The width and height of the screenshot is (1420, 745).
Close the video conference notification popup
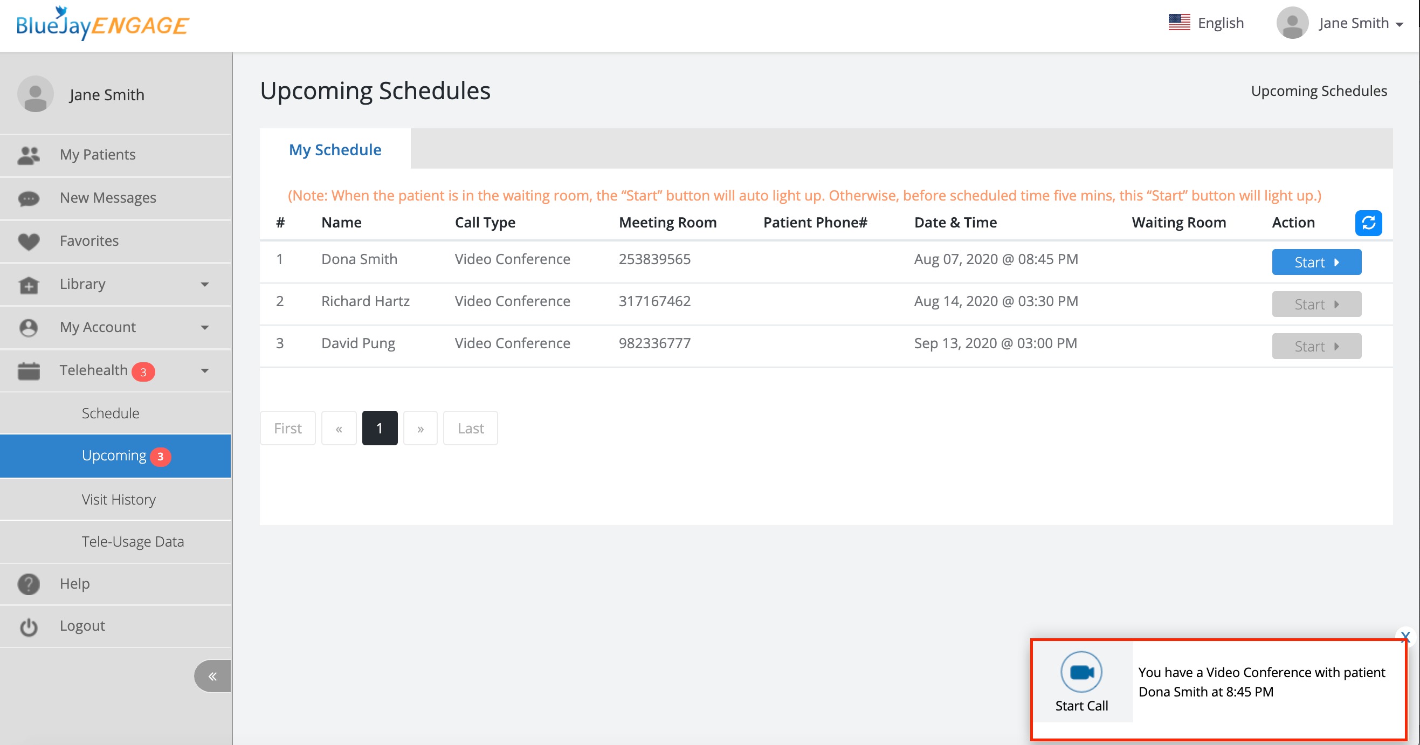pos(1404,637)
